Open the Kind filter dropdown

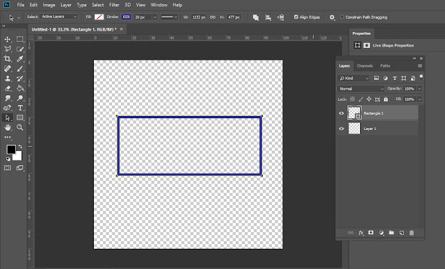point(353,78)
